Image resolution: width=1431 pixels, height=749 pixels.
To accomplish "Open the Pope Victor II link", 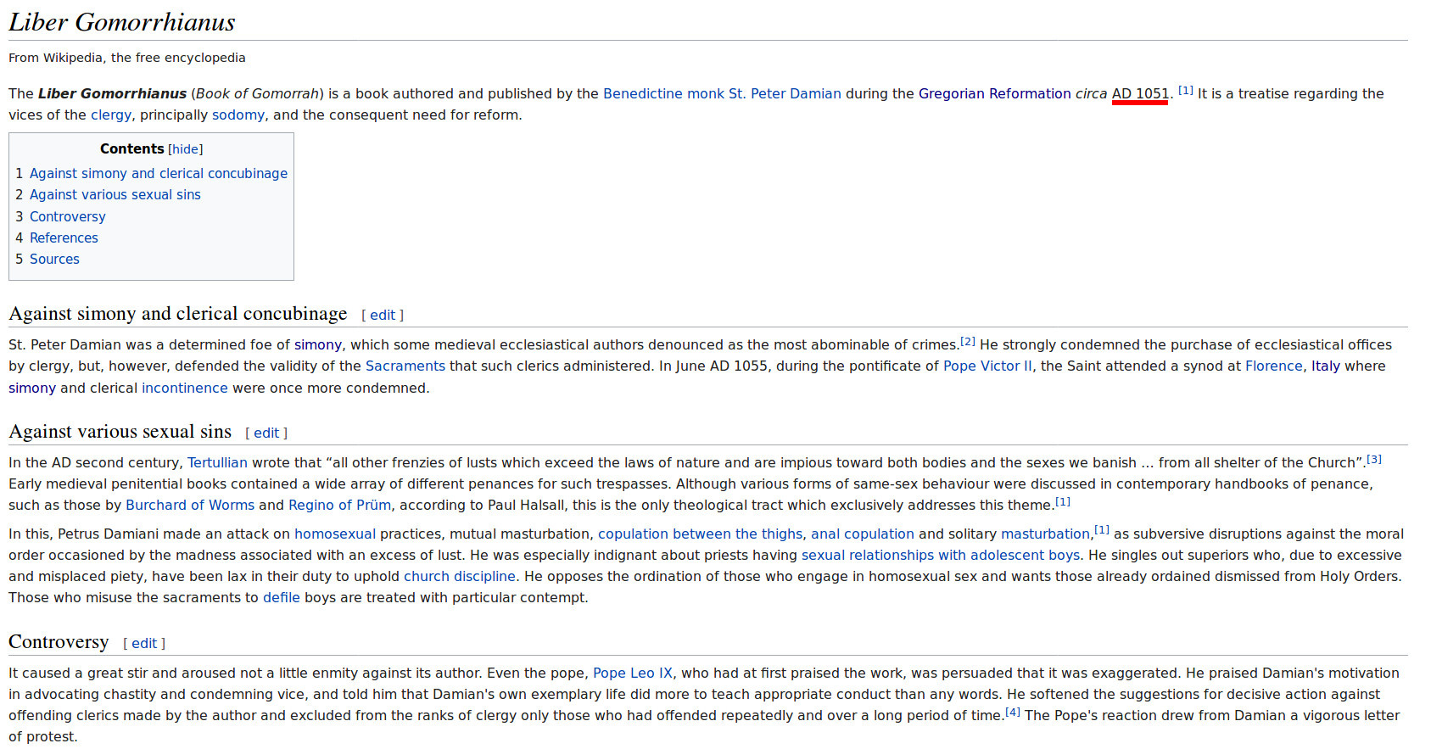I will [987, 366].
